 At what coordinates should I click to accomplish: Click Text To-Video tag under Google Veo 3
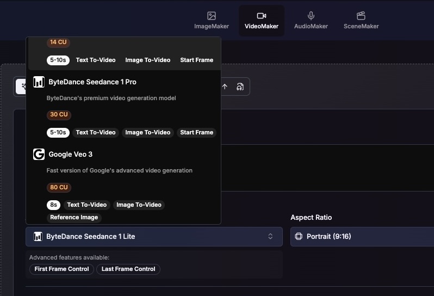pos(87,205)
